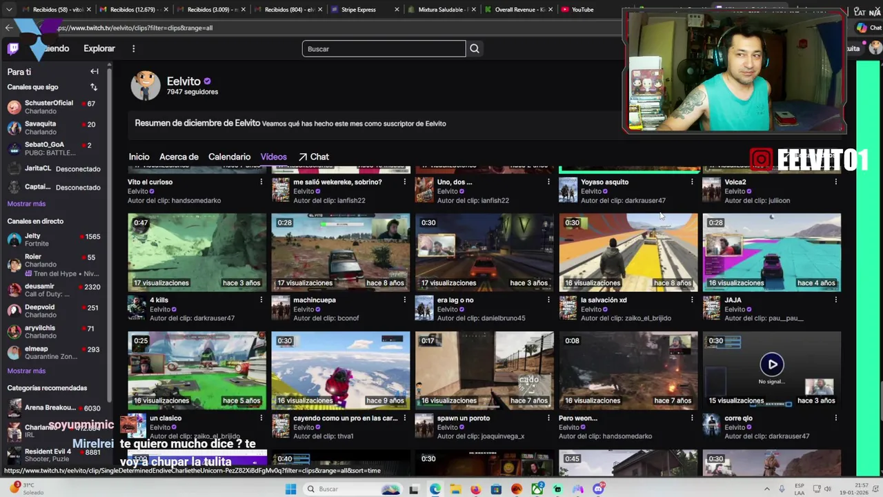Open SchusterOficial channel in sidebar
This screenshot has height=497, width=883.
tap(54, 107)
